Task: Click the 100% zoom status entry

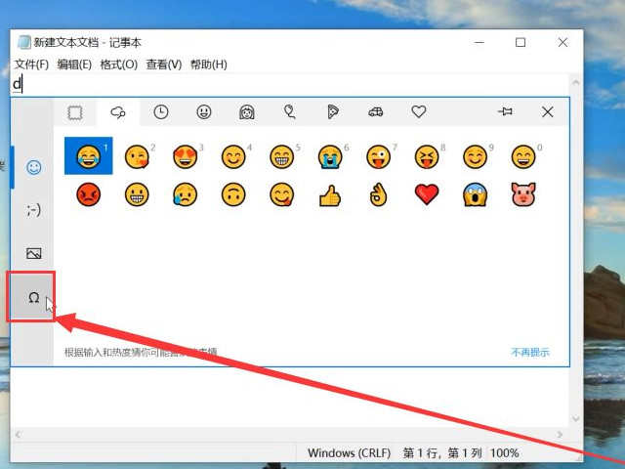Action: 505,453
